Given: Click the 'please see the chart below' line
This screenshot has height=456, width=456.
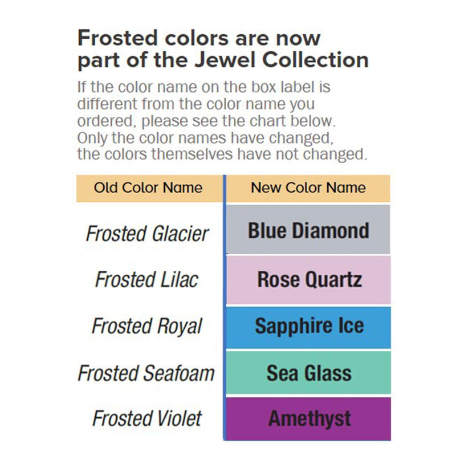Looking at the screenshot, I should [x=206, y=121].
